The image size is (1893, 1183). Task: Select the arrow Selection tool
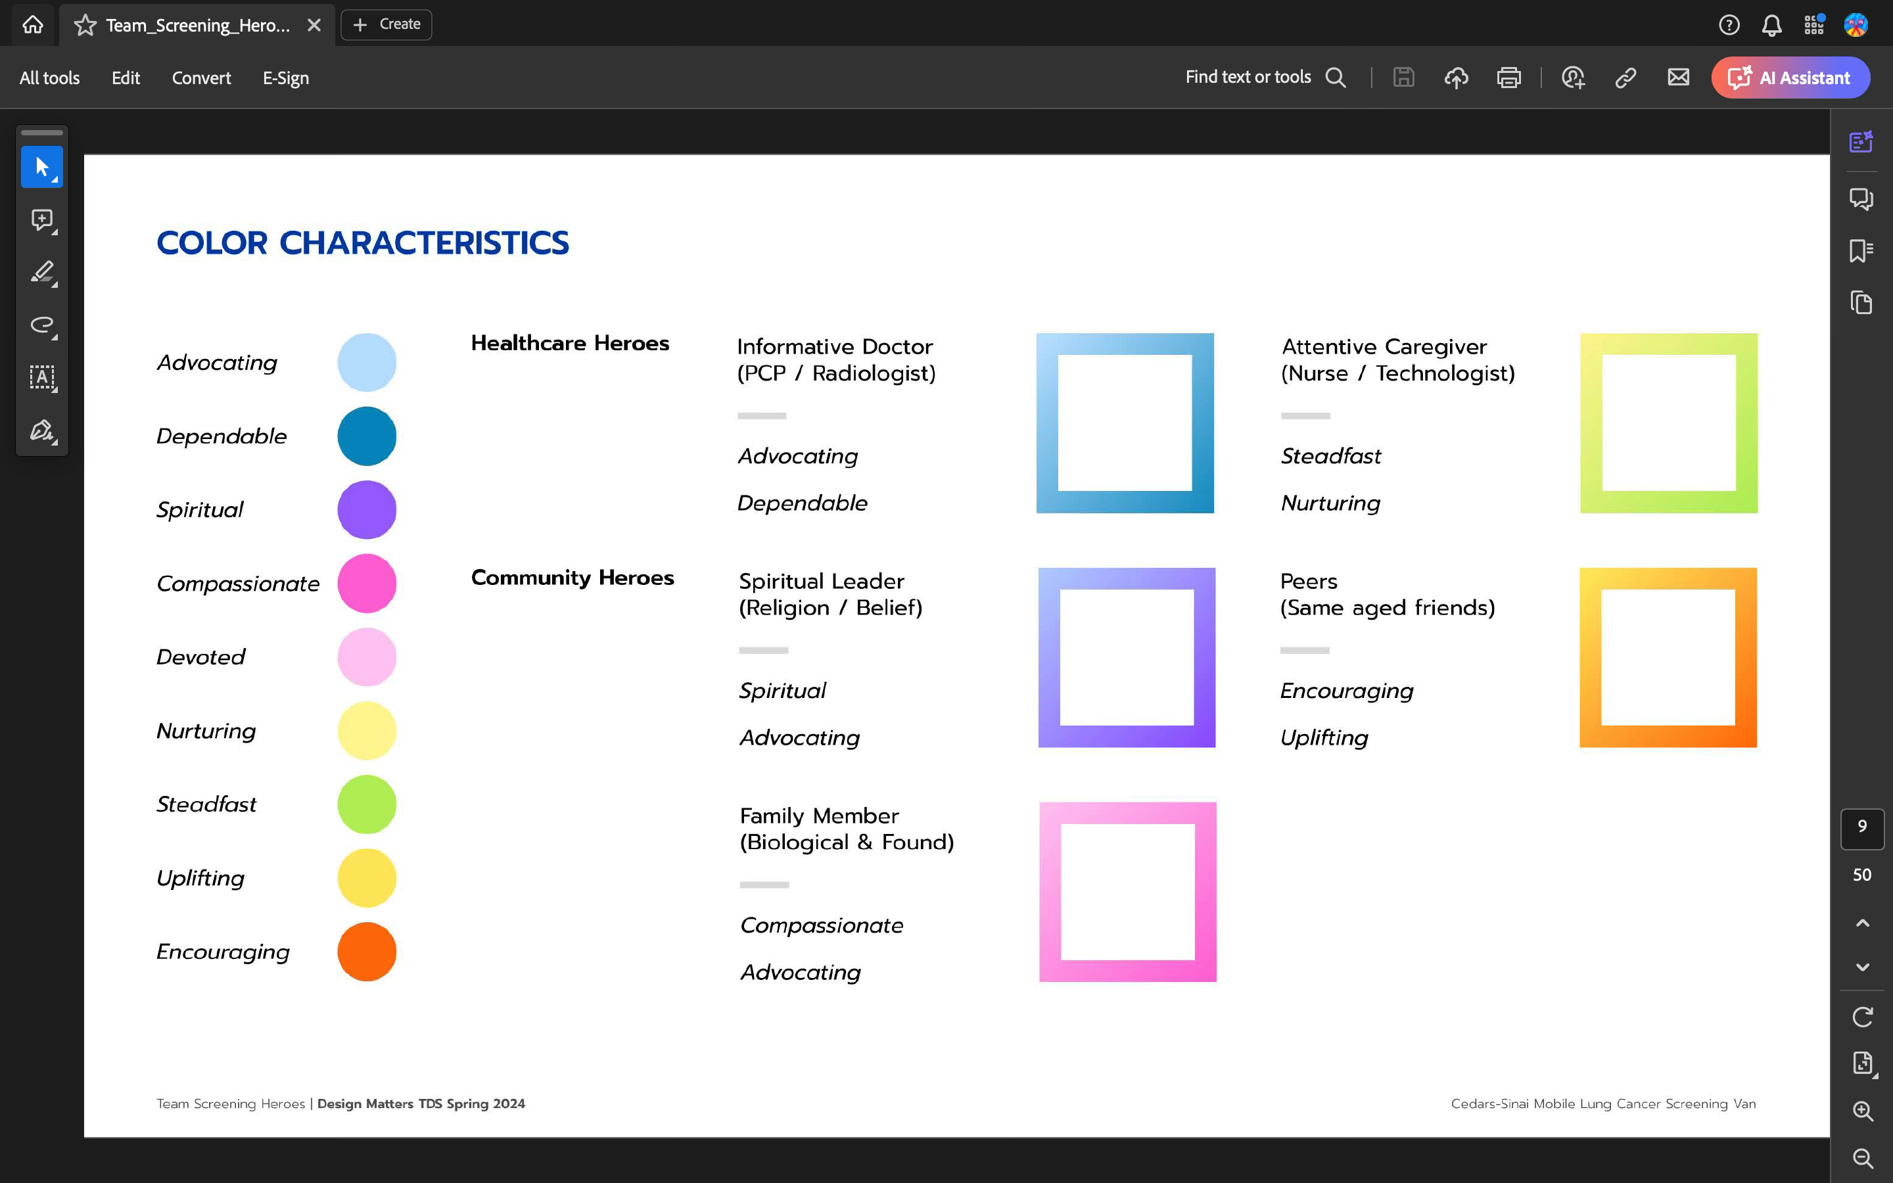pyautogui.click(x=41, y=167)
